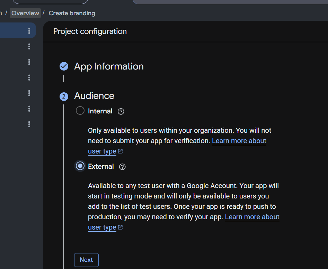This screenshot has width=328, height=269.
Task: Click the External option label text
Action: click(x=101, y=166)
